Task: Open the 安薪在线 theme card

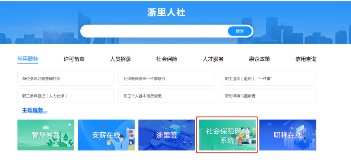Action: (106, 135)
